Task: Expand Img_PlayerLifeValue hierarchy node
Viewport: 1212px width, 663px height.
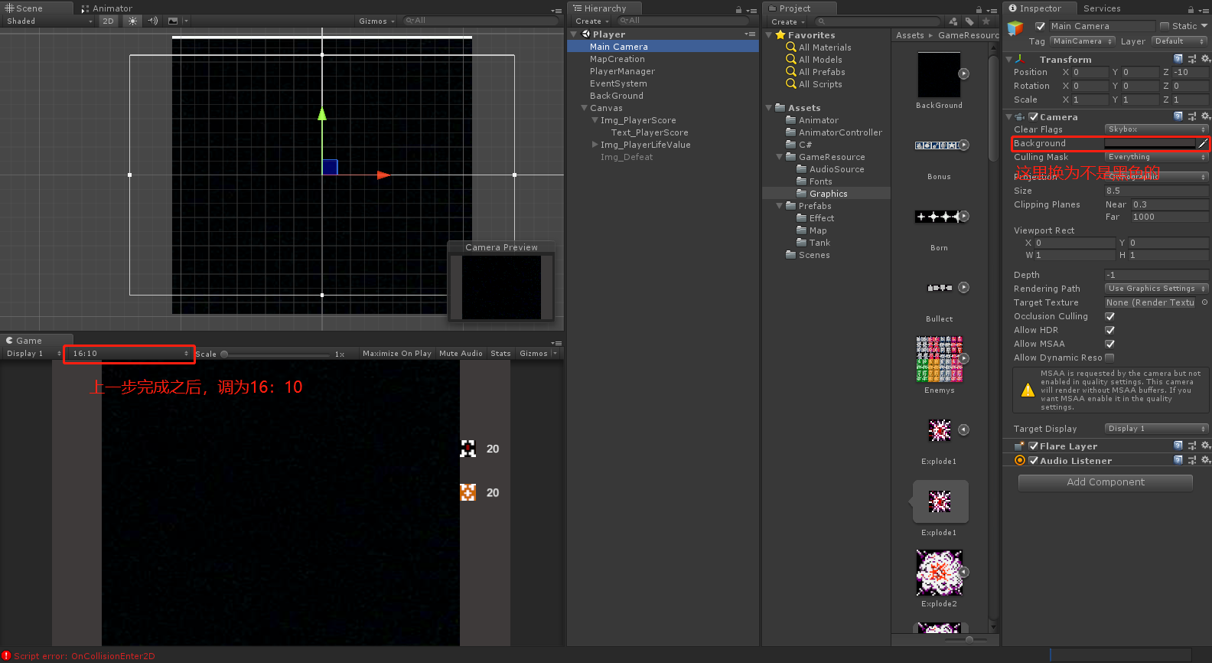Action: (x=595, y=144)
